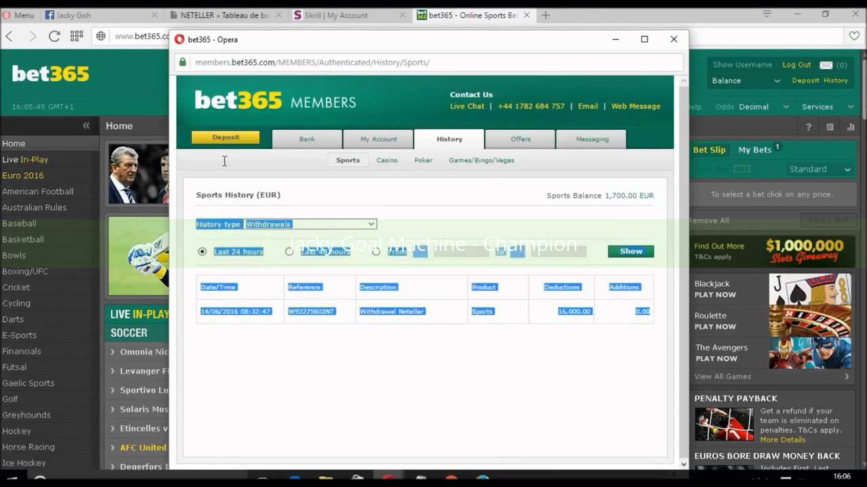Viewport: 867px width, 487px height.
Task: Open the header History link
Action: (x=836, y=80)
